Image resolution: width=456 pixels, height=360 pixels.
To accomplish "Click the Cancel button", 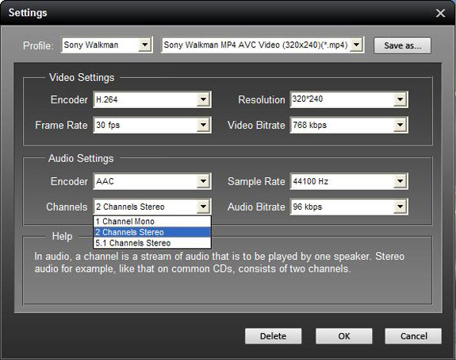I will [413, 336].
